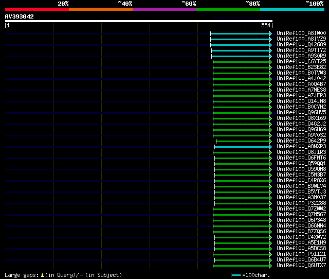Click the UniRef100_Q7M567 label
Viewport: 329px width, 279px height.
(301, 215)
